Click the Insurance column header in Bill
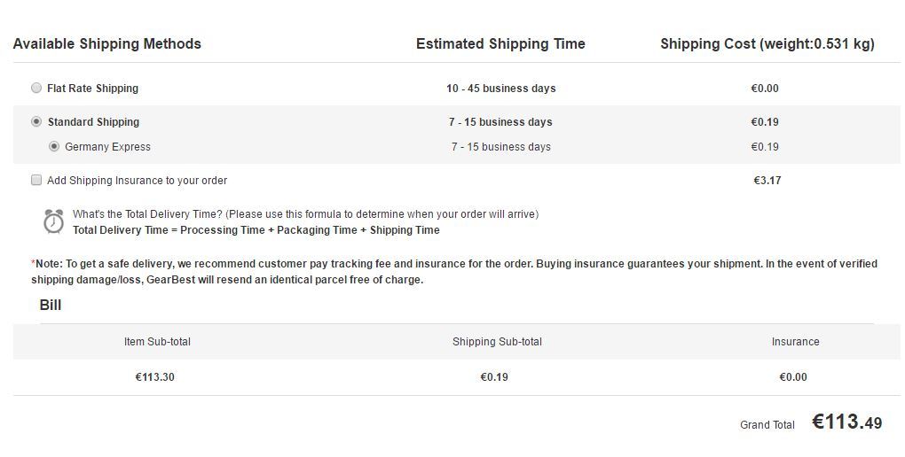905x457 pixels. (795, 342)
